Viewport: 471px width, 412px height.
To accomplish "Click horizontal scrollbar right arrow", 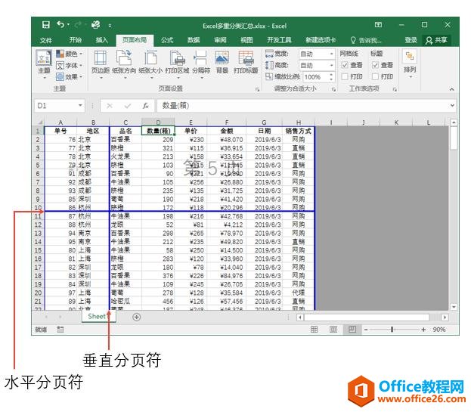I will (445, 317).
